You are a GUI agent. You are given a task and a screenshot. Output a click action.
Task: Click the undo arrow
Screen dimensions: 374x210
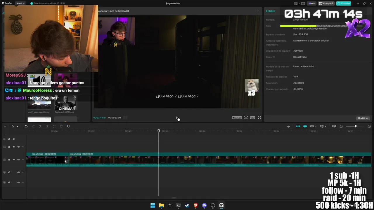point(26,126)
